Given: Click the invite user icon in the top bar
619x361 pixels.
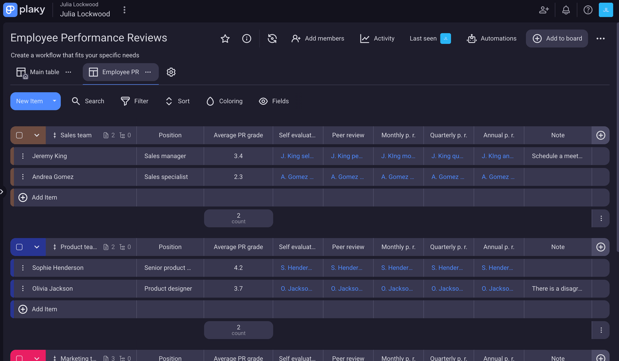Looking at the screenshot, I should pyautogui.click(x=544, y=10).
